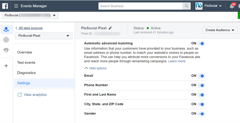Open the Test events section
Viewport: 240px width, 123px height.
point(26,63)
